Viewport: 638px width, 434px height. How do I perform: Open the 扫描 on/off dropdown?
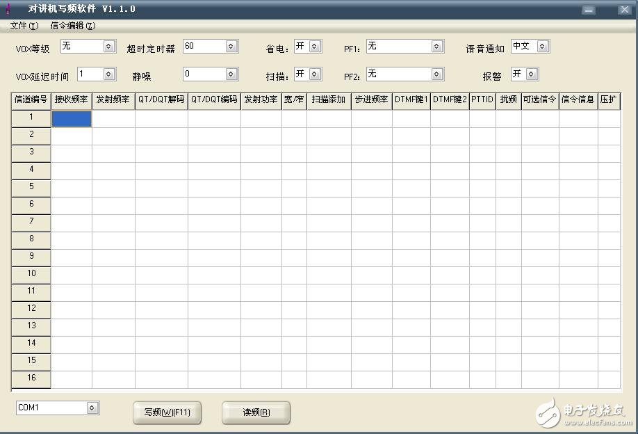tap(315, 74)
